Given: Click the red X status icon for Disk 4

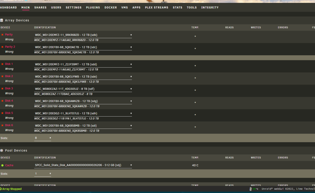Looking at the screenshot, I should [3, 101].
